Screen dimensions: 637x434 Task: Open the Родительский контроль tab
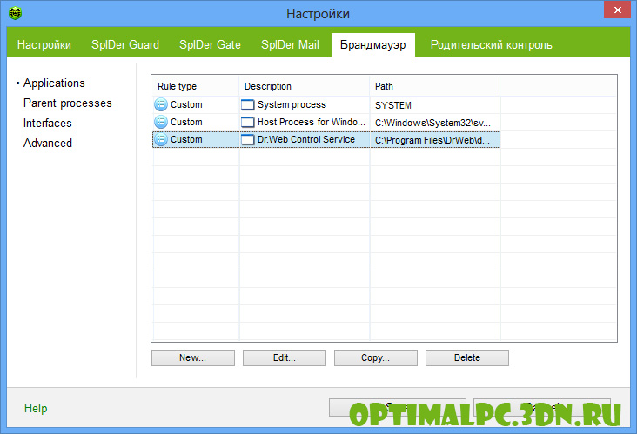tap(491, 44)
